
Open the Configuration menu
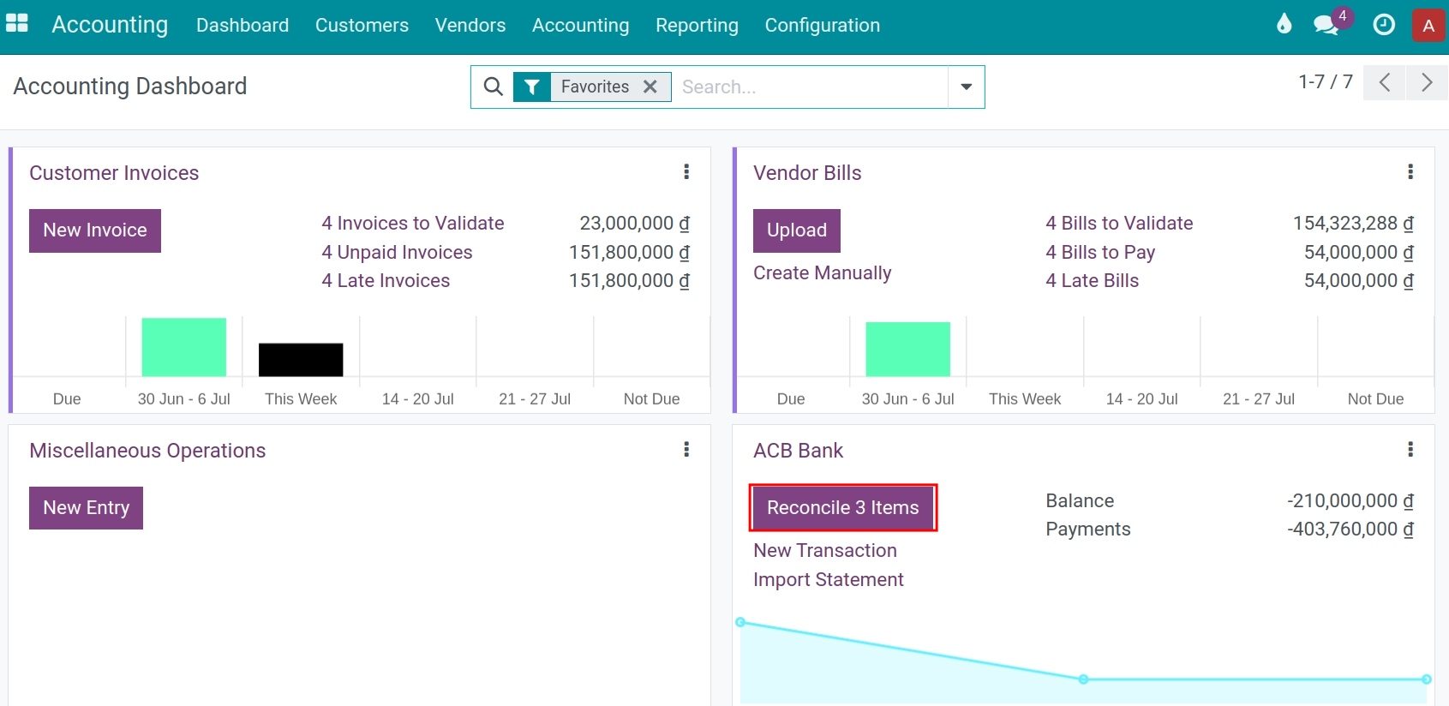(822, 26)
